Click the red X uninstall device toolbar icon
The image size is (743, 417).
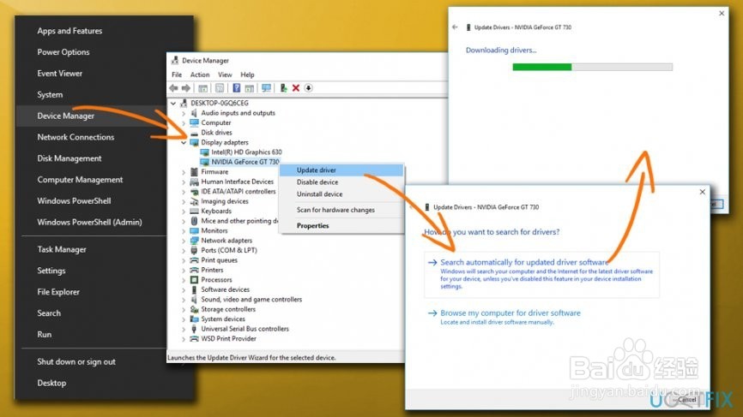coord(296,88)
